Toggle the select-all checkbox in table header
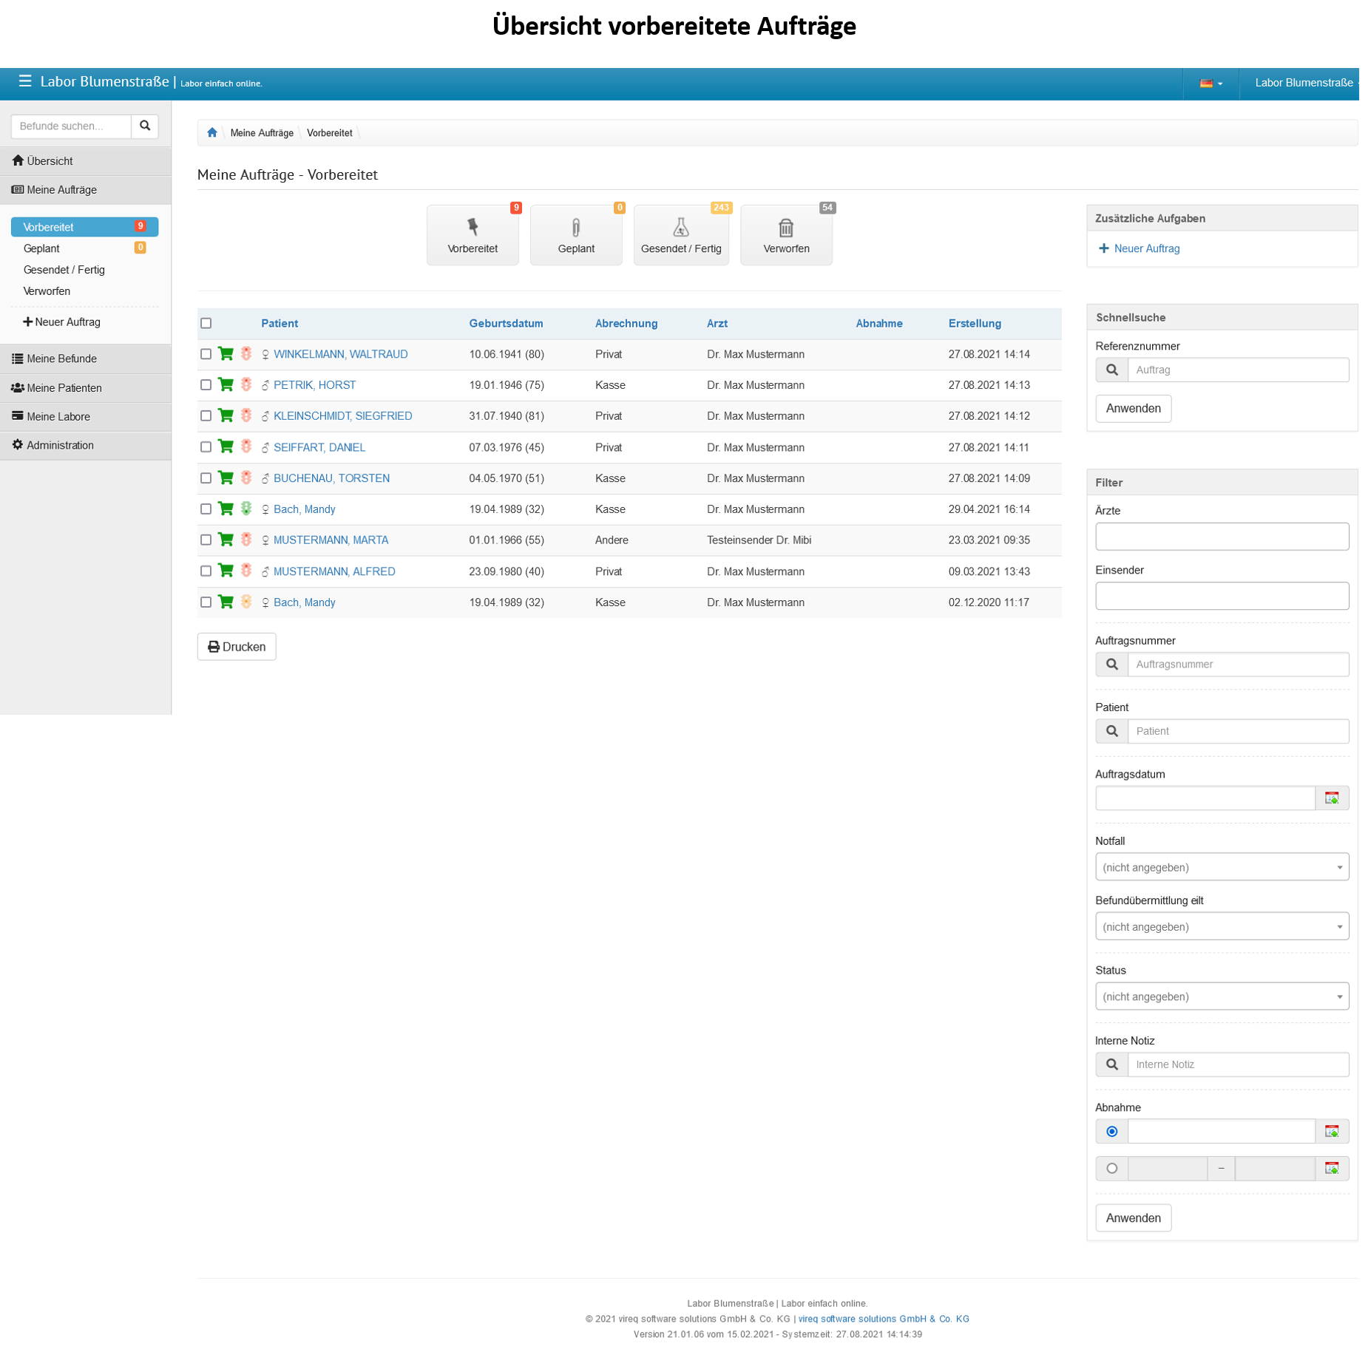The image size is (1368, 1369). [x=206, y=324]
